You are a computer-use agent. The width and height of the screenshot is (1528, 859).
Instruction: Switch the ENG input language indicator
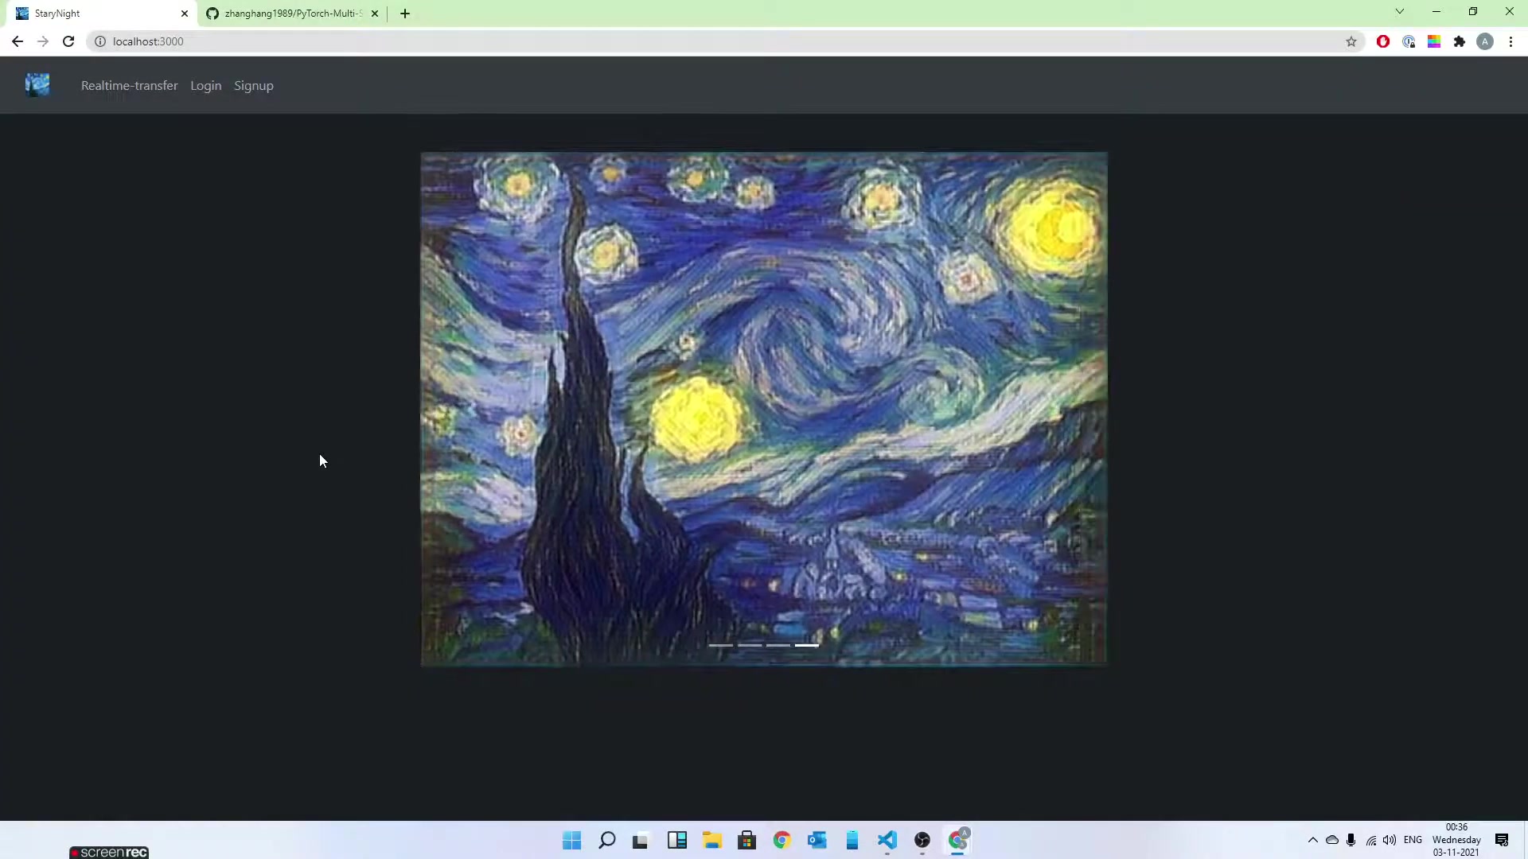click(1413, 840)
